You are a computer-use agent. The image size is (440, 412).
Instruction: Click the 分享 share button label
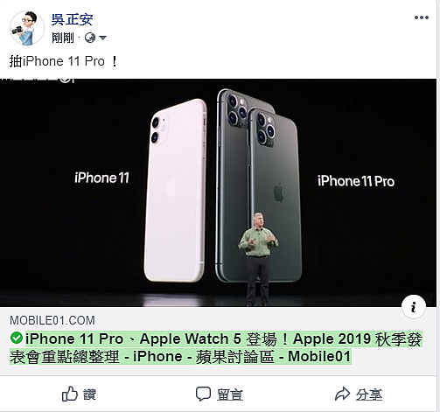point(368,395)
